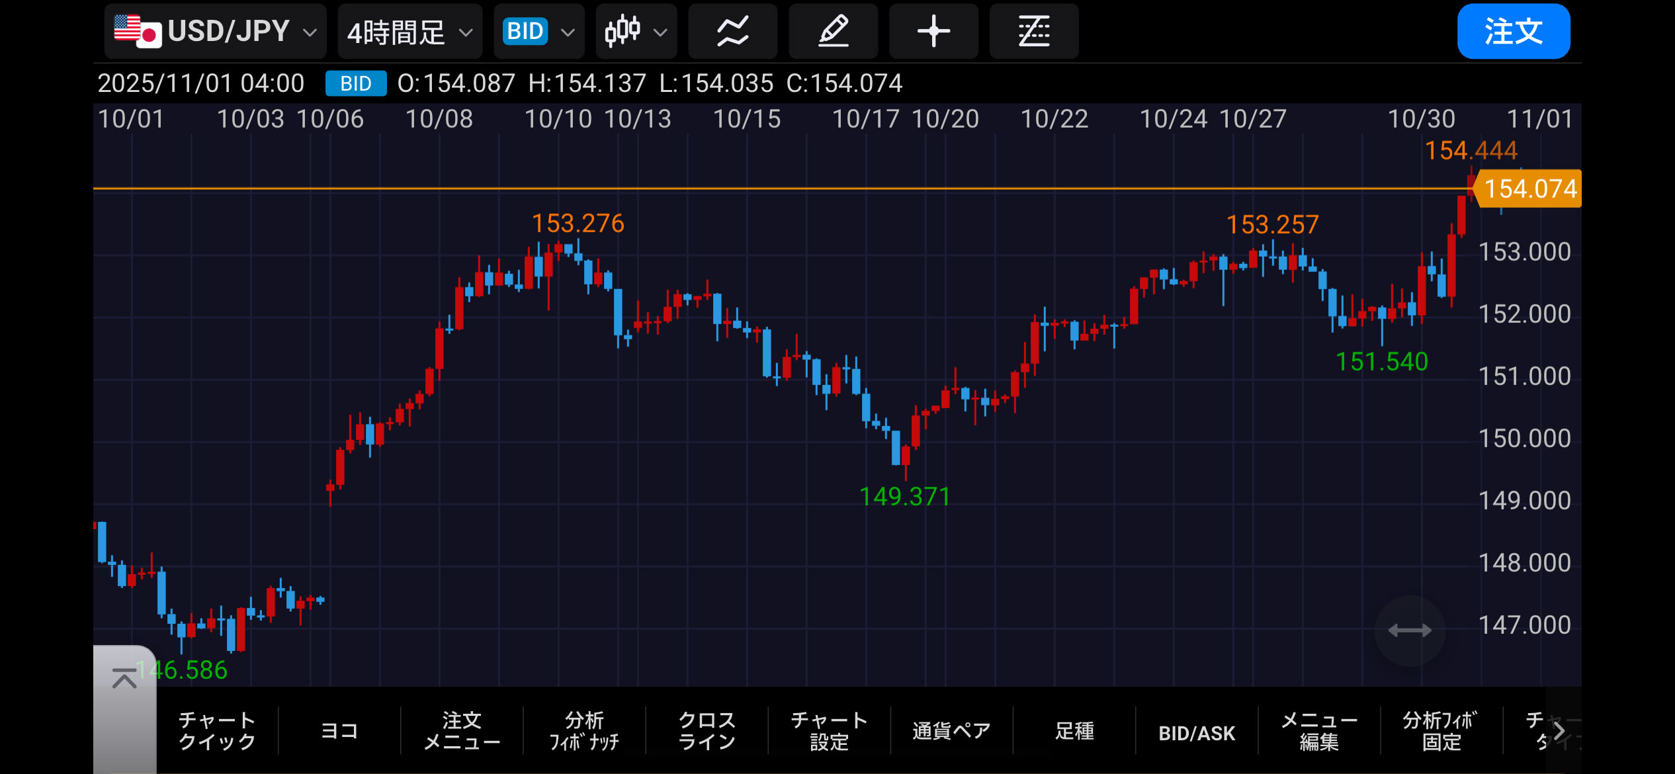
Task: Toggle the ヨコ orientation option
Action: click(x=339, y=730)
